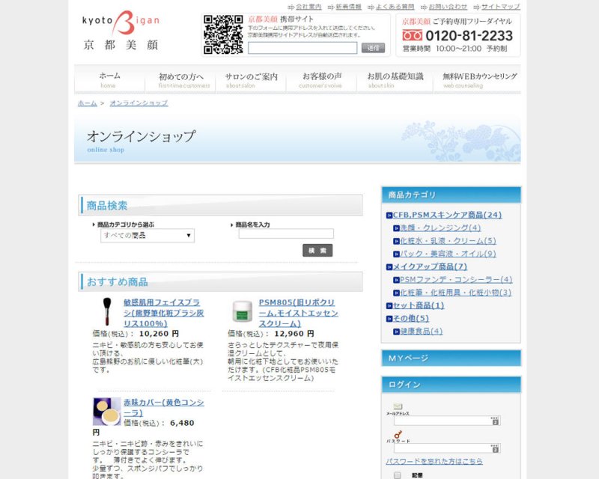
Task: Click the QR code image
Action: (x=223, y=34)
